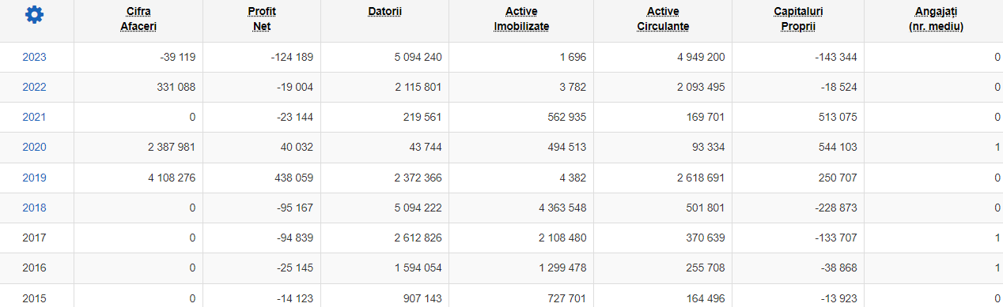
Task: Open the 2018 year link
Action: (x=34, y=208)
